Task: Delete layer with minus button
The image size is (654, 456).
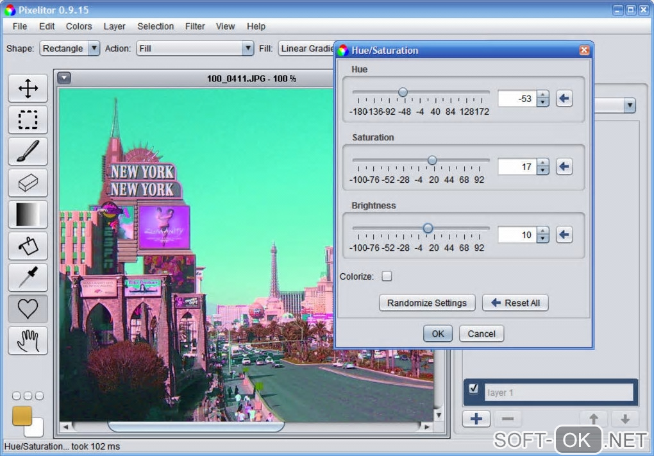Action: point(508,418)
